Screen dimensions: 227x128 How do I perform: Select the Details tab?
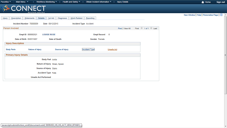point(41,18)
